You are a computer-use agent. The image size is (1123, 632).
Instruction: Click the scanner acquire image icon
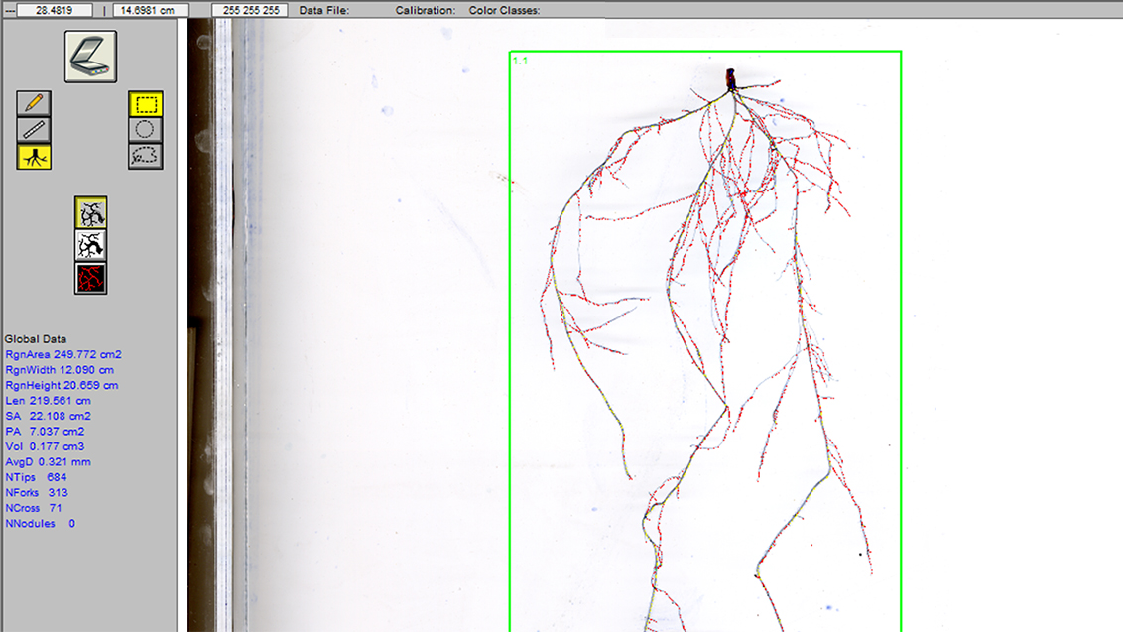click(90, 56)
